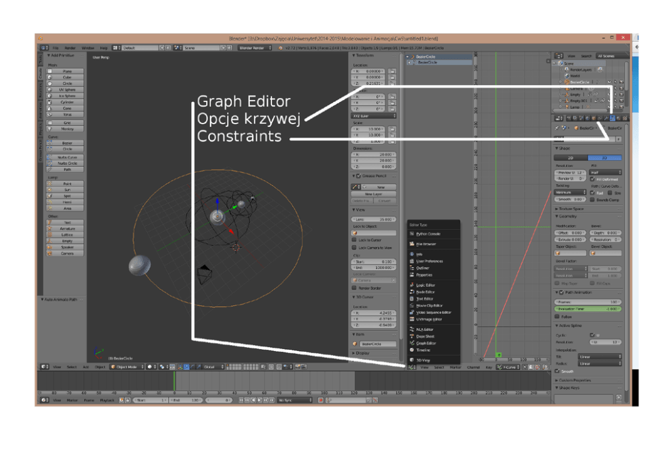Select Graph Editor in Editor Type menu

[426, 343]
